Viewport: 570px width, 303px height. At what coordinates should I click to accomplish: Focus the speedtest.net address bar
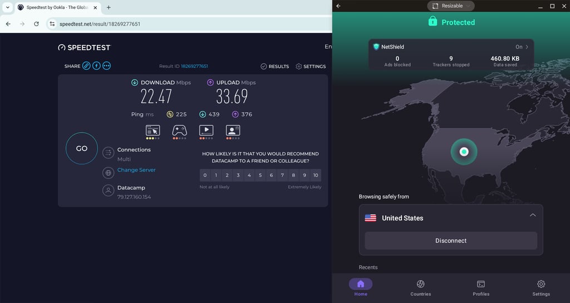[x=189, y=24]
